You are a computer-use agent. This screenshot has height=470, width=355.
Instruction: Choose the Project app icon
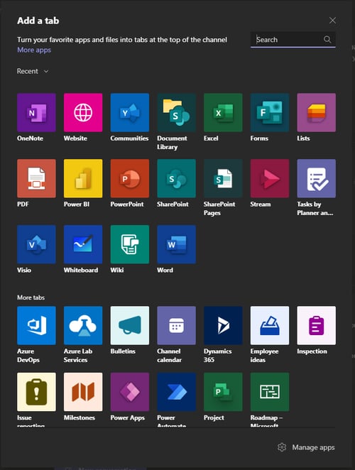click(x=223, y=392)
